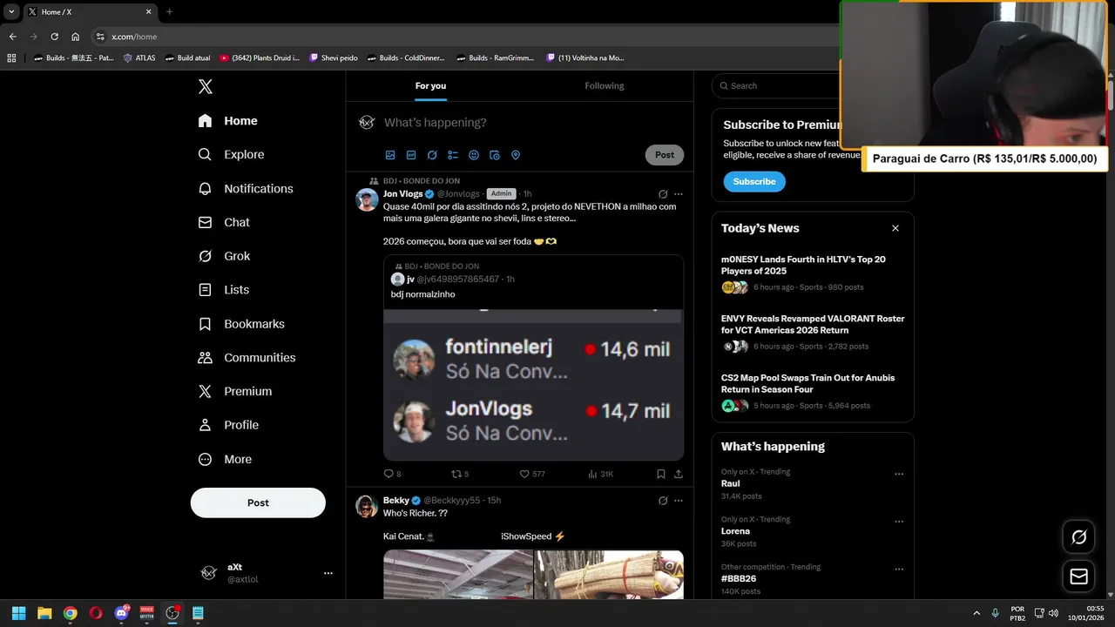The width and height of the screenshot is (1115, 627).
Task: Bookmark the Jon Vlogs post
Action: (x=661, y=474)
